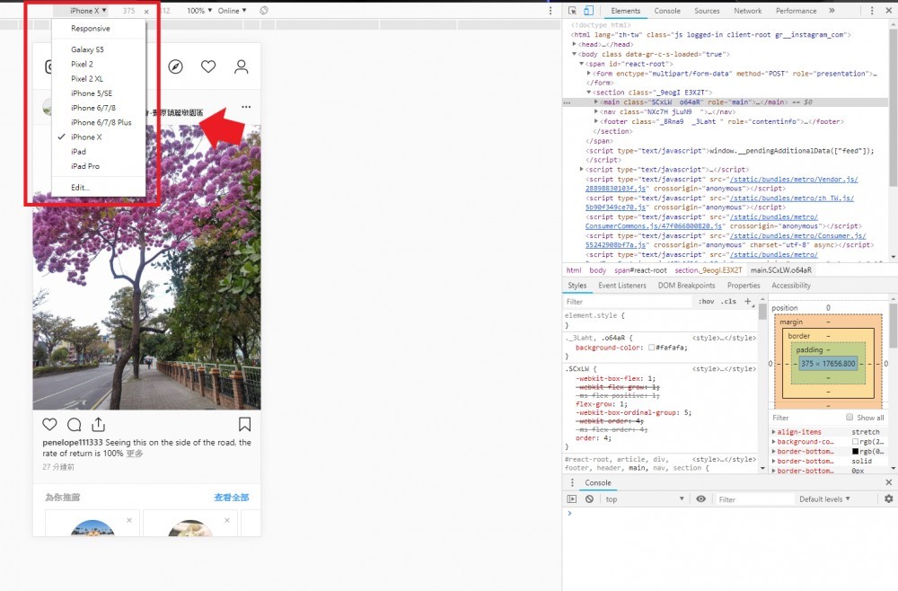The image size is (898, 591).
Task: Enable the Show all checkbox
Action: pos(850,417)
